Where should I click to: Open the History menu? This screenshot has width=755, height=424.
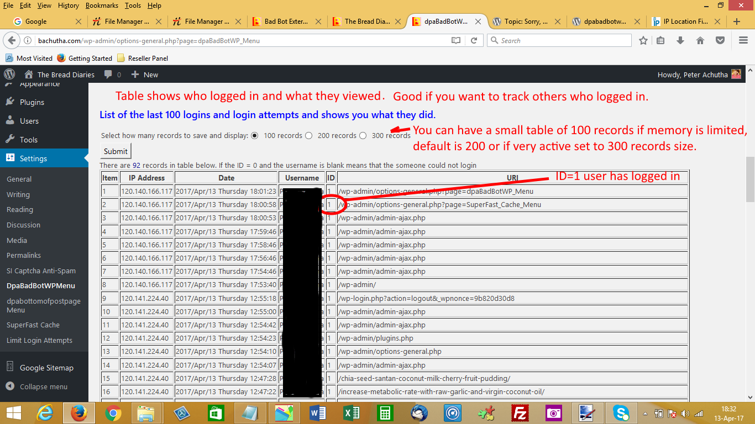(68, 6)
